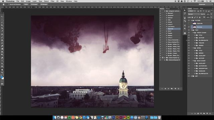This screenshot has height=120, width=214.
Task: Create a new group in Layers panel
Action: click(204, 113)
